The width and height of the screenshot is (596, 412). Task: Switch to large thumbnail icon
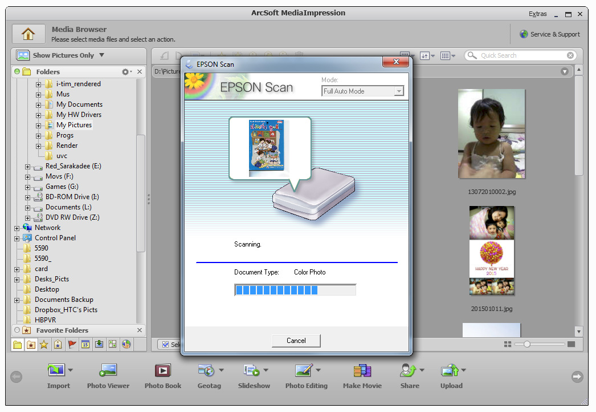point(571,344)
